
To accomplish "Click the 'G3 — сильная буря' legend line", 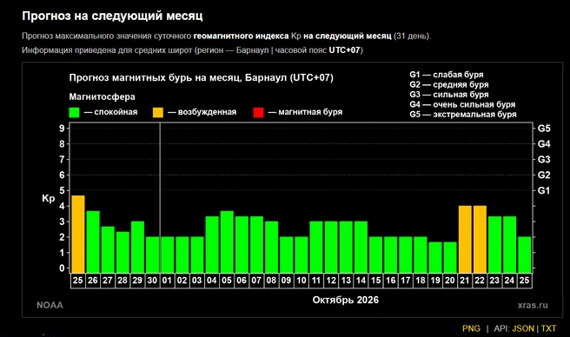I will point(449,95).
